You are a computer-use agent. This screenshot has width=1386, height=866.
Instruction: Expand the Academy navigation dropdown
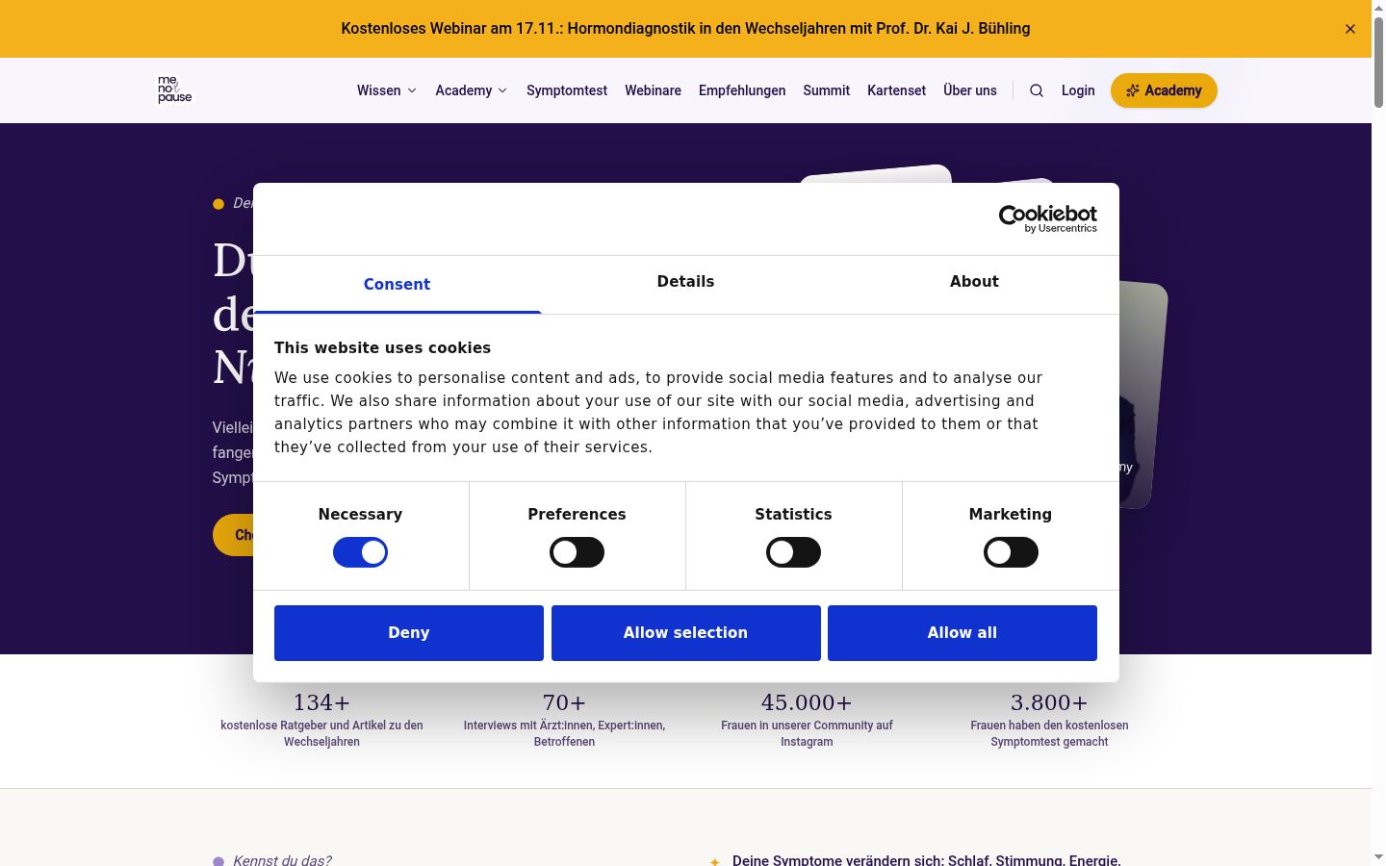coord(472,90)
